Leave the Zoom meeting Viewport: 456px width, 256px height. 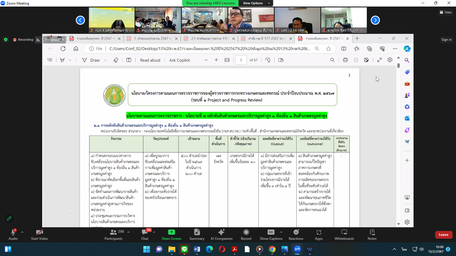(443, 235)
